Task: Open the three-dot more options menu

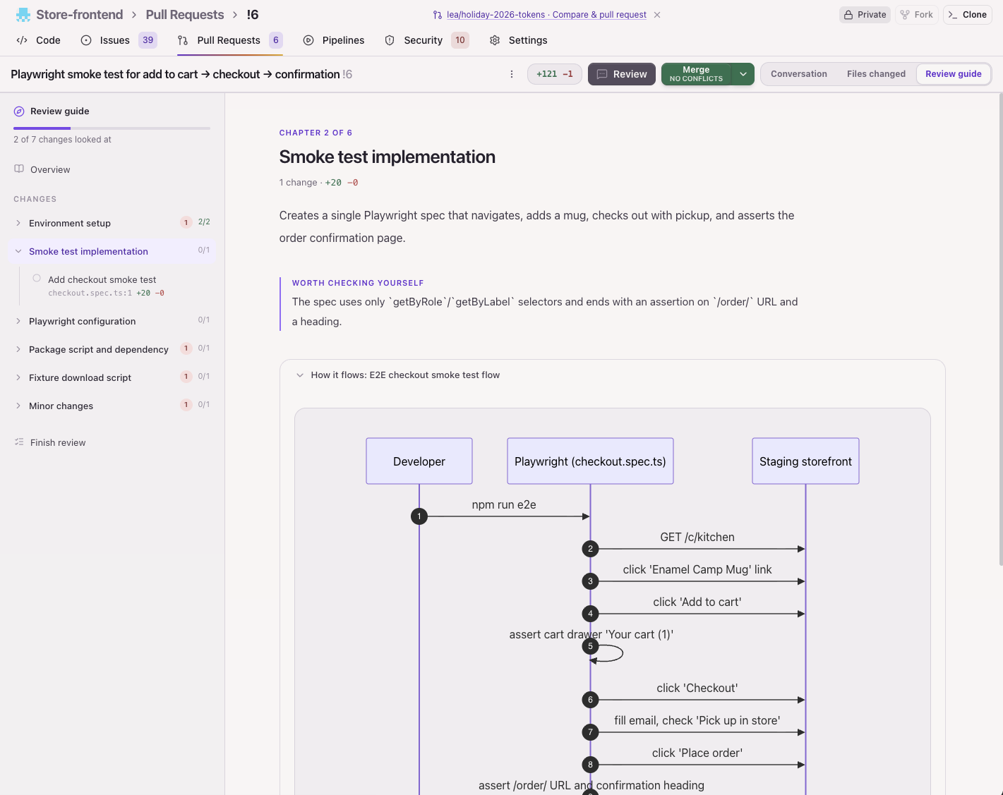Action: (x=512, y=74)
